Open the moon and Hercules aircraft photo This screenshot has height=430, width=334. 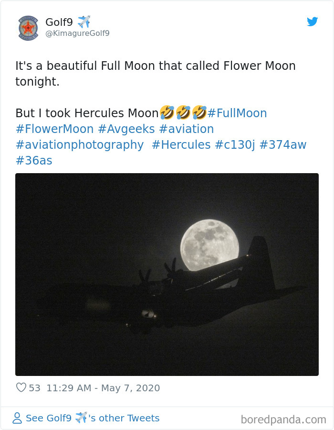click(x=167, y=274)
